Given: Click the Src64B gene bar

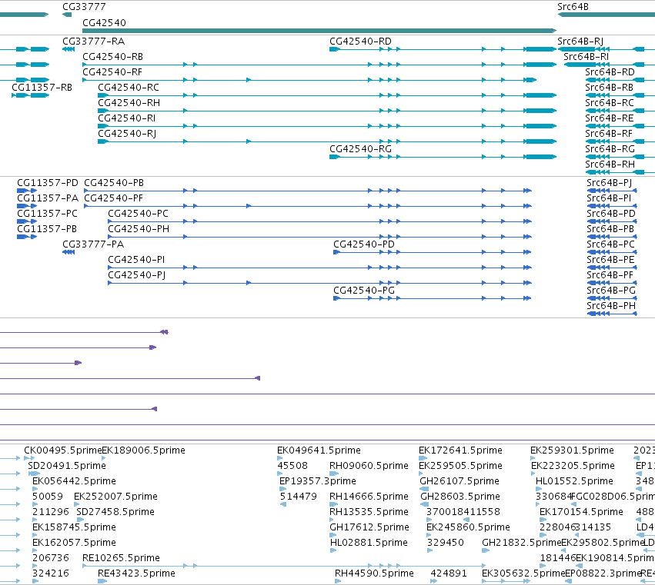Looking at the screenshot, I should tap(607, 15).
